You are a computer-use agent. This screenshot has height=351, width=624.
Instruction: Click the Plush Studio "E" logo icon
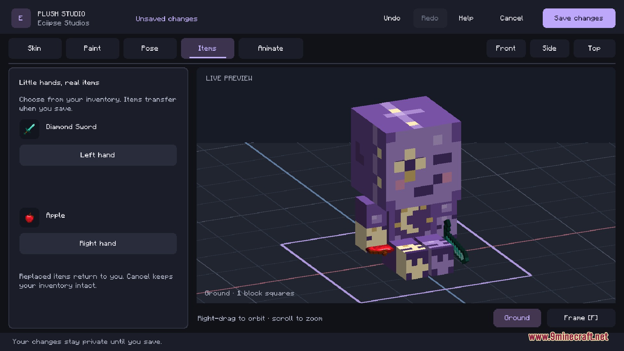pyautogui.click(x=21, y=18)
